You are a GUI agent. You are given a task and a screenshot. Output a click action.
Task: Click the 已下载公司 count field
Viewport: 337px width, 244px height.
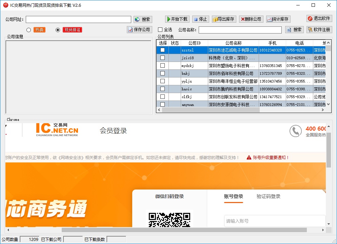click(73, 239)
